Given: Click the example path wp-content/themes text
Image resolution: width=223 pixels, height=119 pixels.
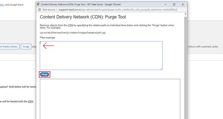Looking at the screenshot, I should coord(73,33).
